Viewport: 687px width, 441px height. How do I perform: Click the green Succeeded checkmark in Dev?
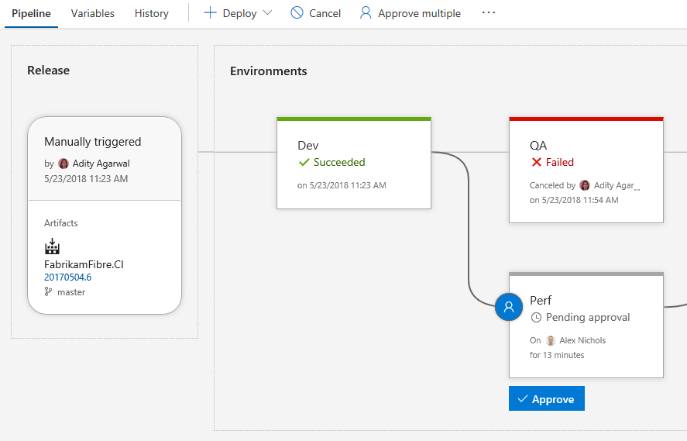point(304,163)
